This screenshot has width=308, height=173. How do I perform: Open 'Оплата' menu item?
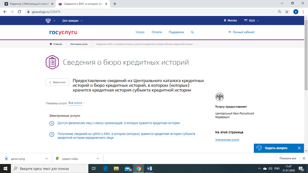[x=157, y=32]
